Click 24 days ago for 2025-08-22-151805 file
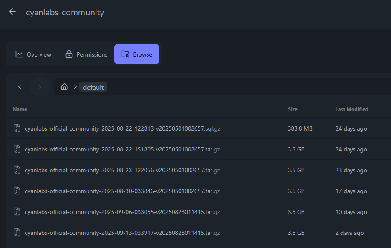Image resolution: width=391 pixels, height=248 pixels. point(351,149)
